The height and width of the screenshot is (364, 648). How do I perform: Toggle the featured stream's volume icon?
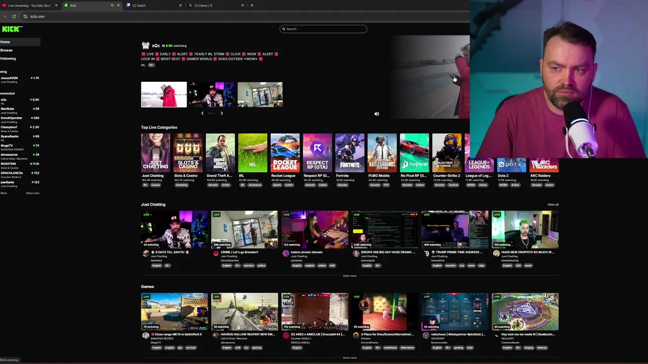pyautogui.click(x=377, y=114)
